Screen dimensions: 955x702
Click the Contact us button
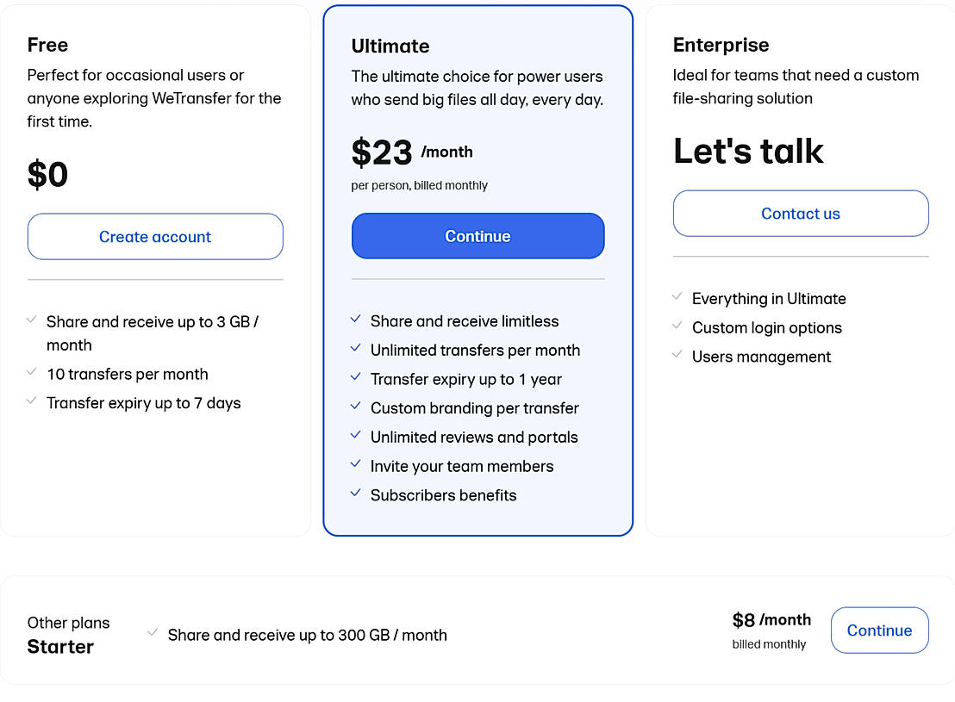(800, 214)
